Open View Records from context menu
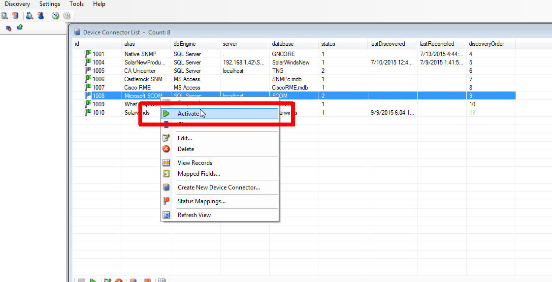This screenshot has height=282, width=552. pyautogui.click(x=195, y=163)
